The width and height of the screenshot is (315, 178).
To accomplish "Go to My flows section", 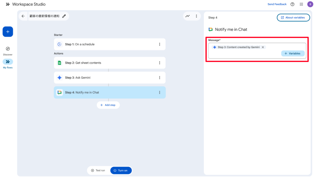I will click(8, 62).
